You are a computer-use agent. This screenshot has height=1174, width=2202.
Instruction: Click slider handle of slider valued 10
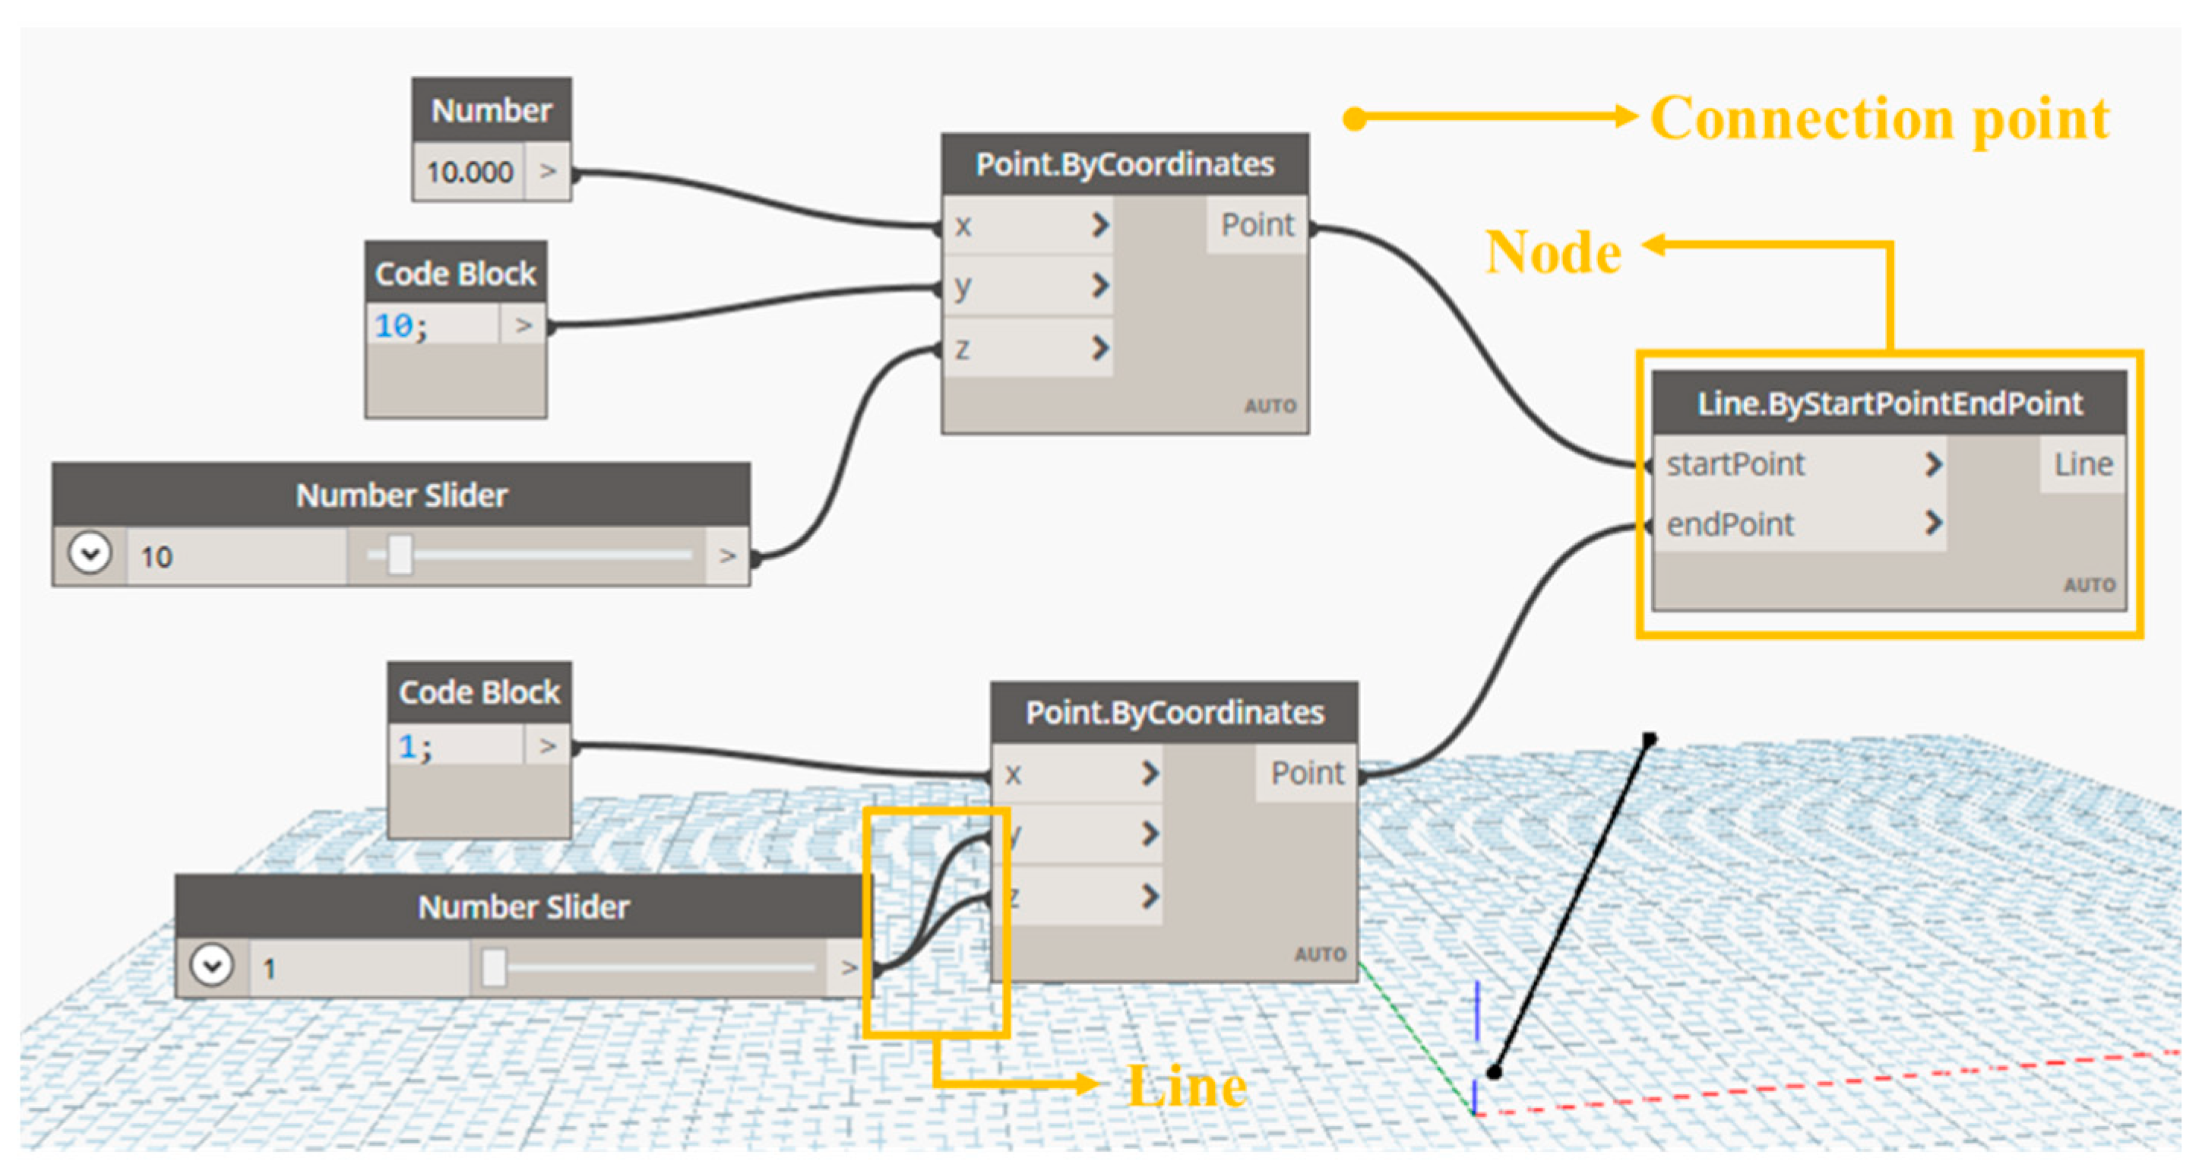click(x=400, y=555)
